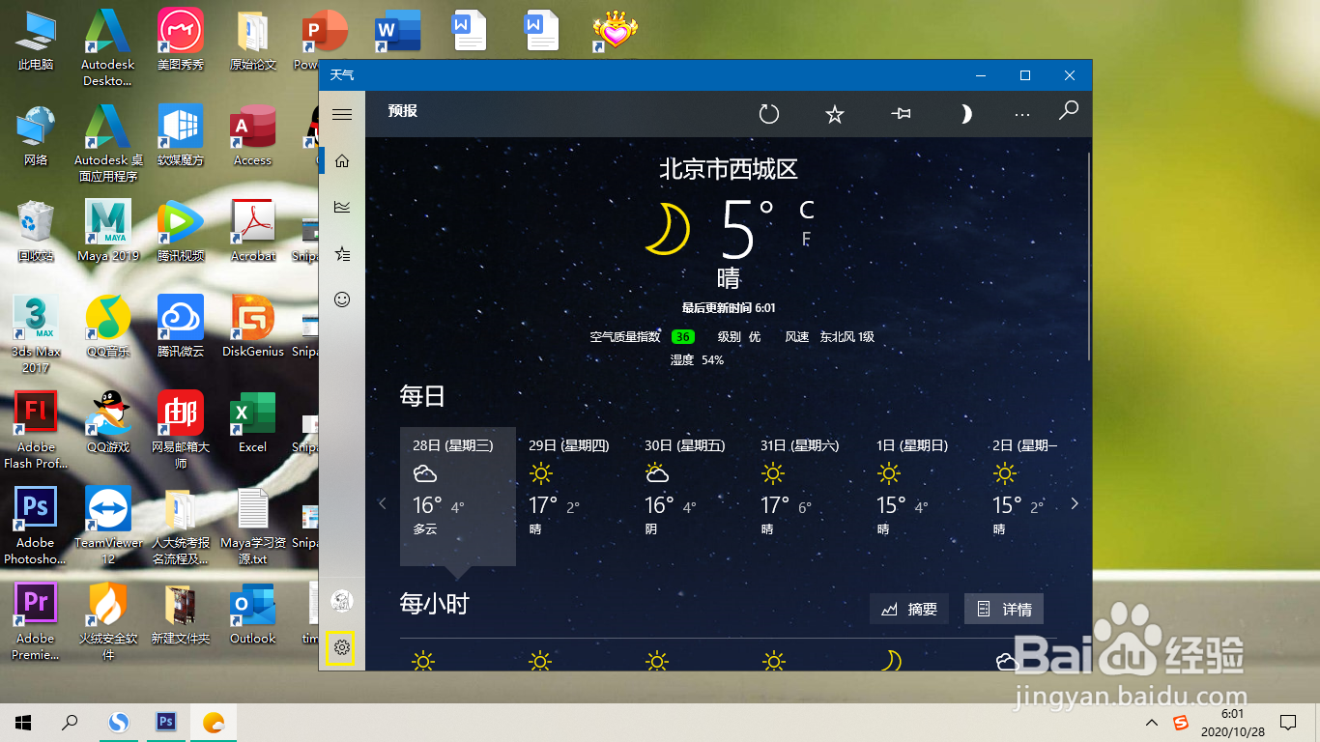Go to the forecast home view

pos(341,161)
